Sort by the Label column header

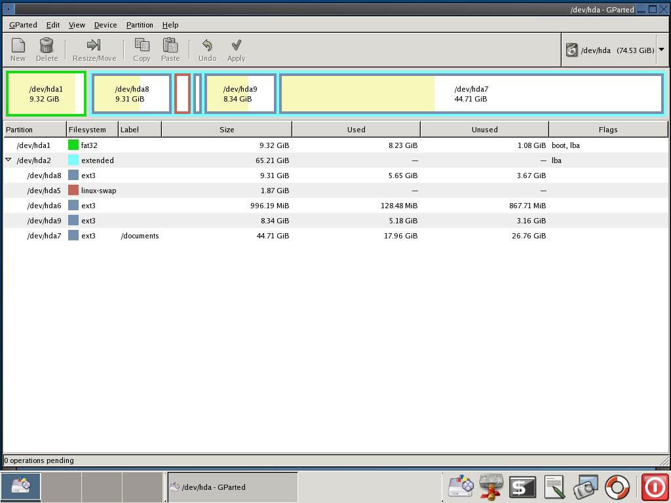(140, 130)
